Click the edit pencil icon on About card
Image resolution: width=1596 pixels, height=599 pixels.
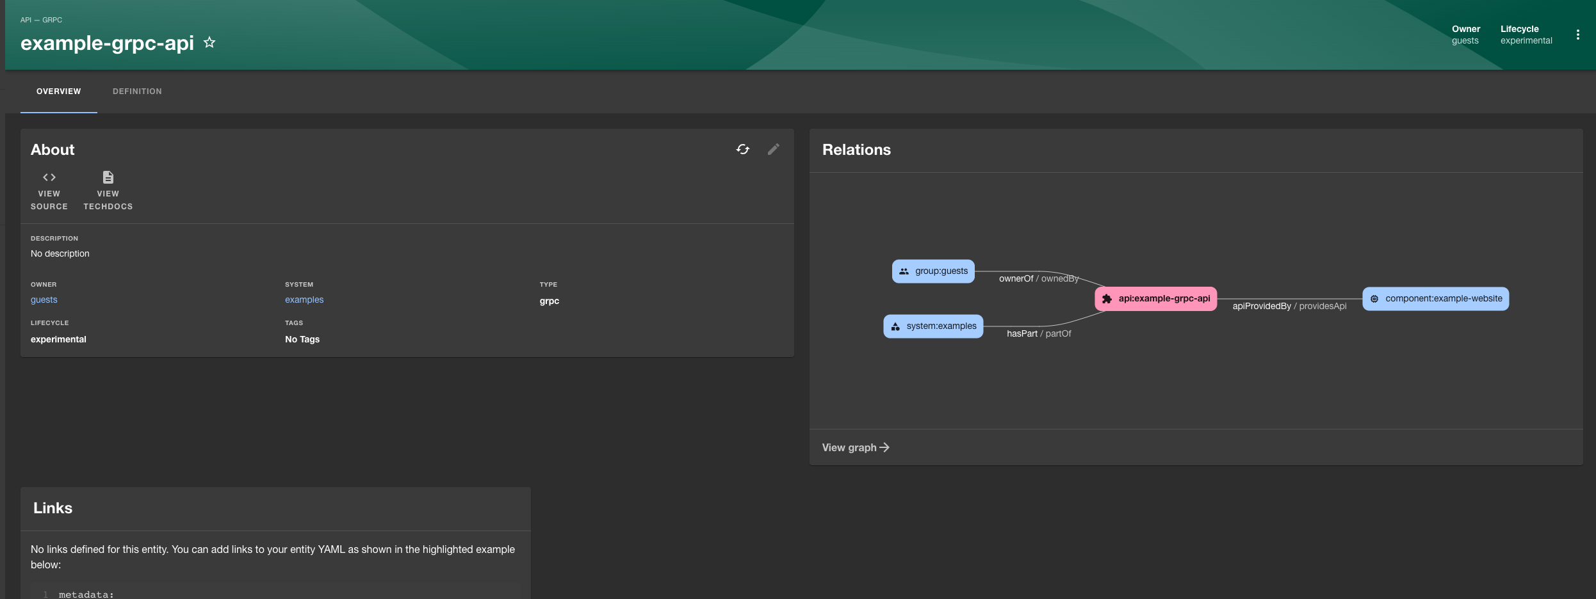coord(774,149)
